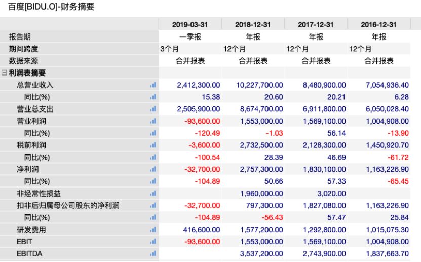The height and width of the screenshot is (262, 421).
Task: Open chart icon for 同比(%) under 税前利润
Action: [x=153, y=158]
